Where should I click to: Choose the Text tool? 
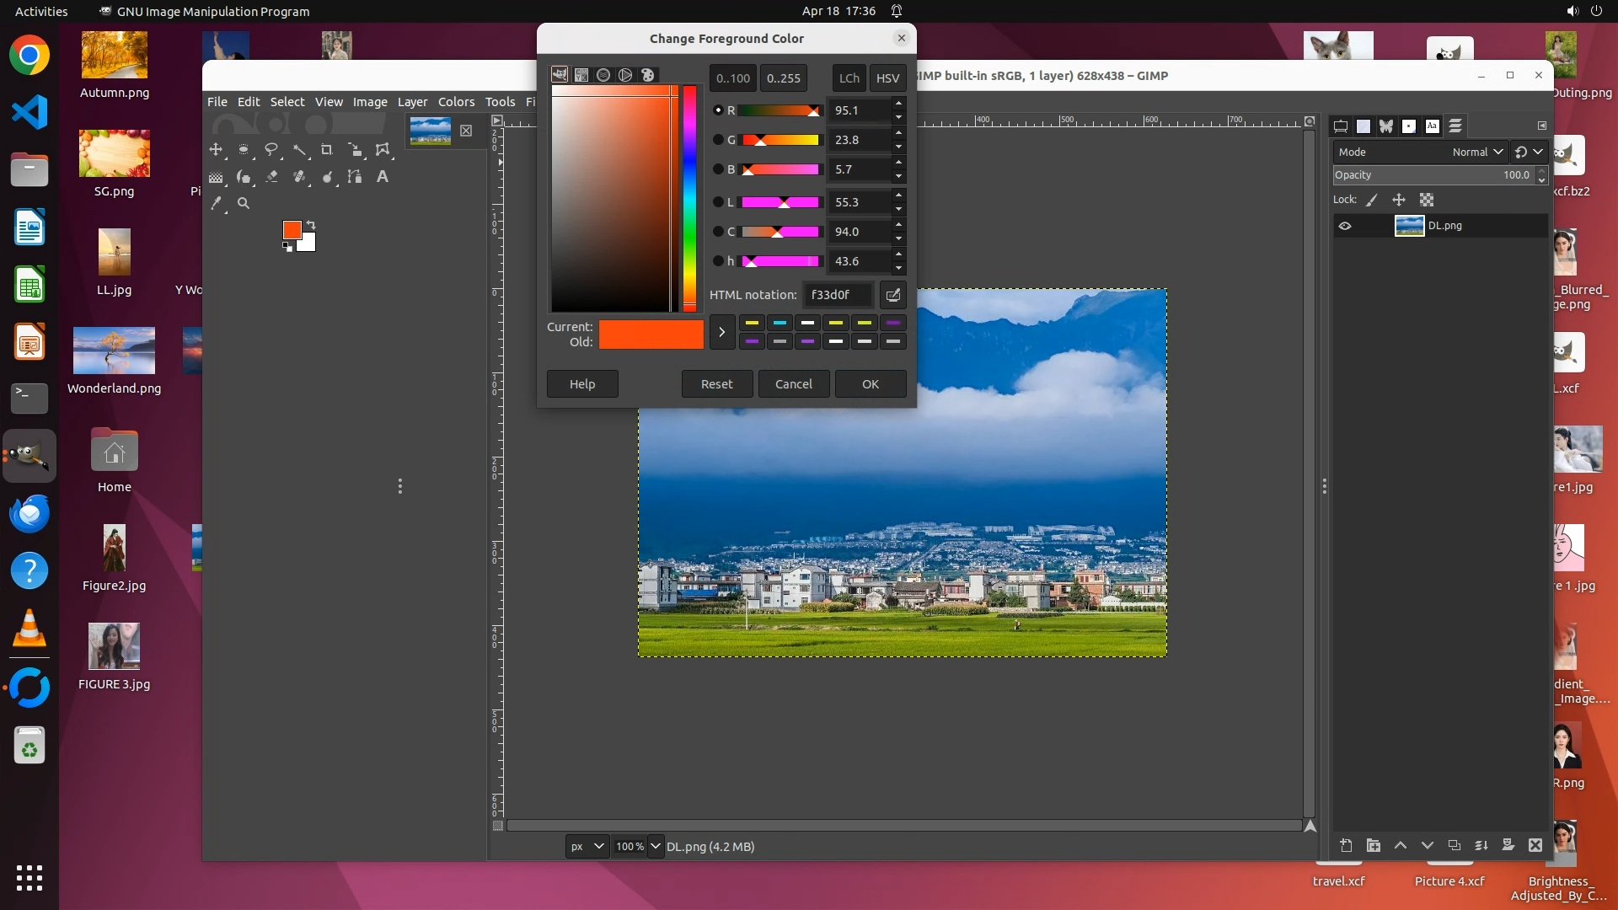point(383,177)
